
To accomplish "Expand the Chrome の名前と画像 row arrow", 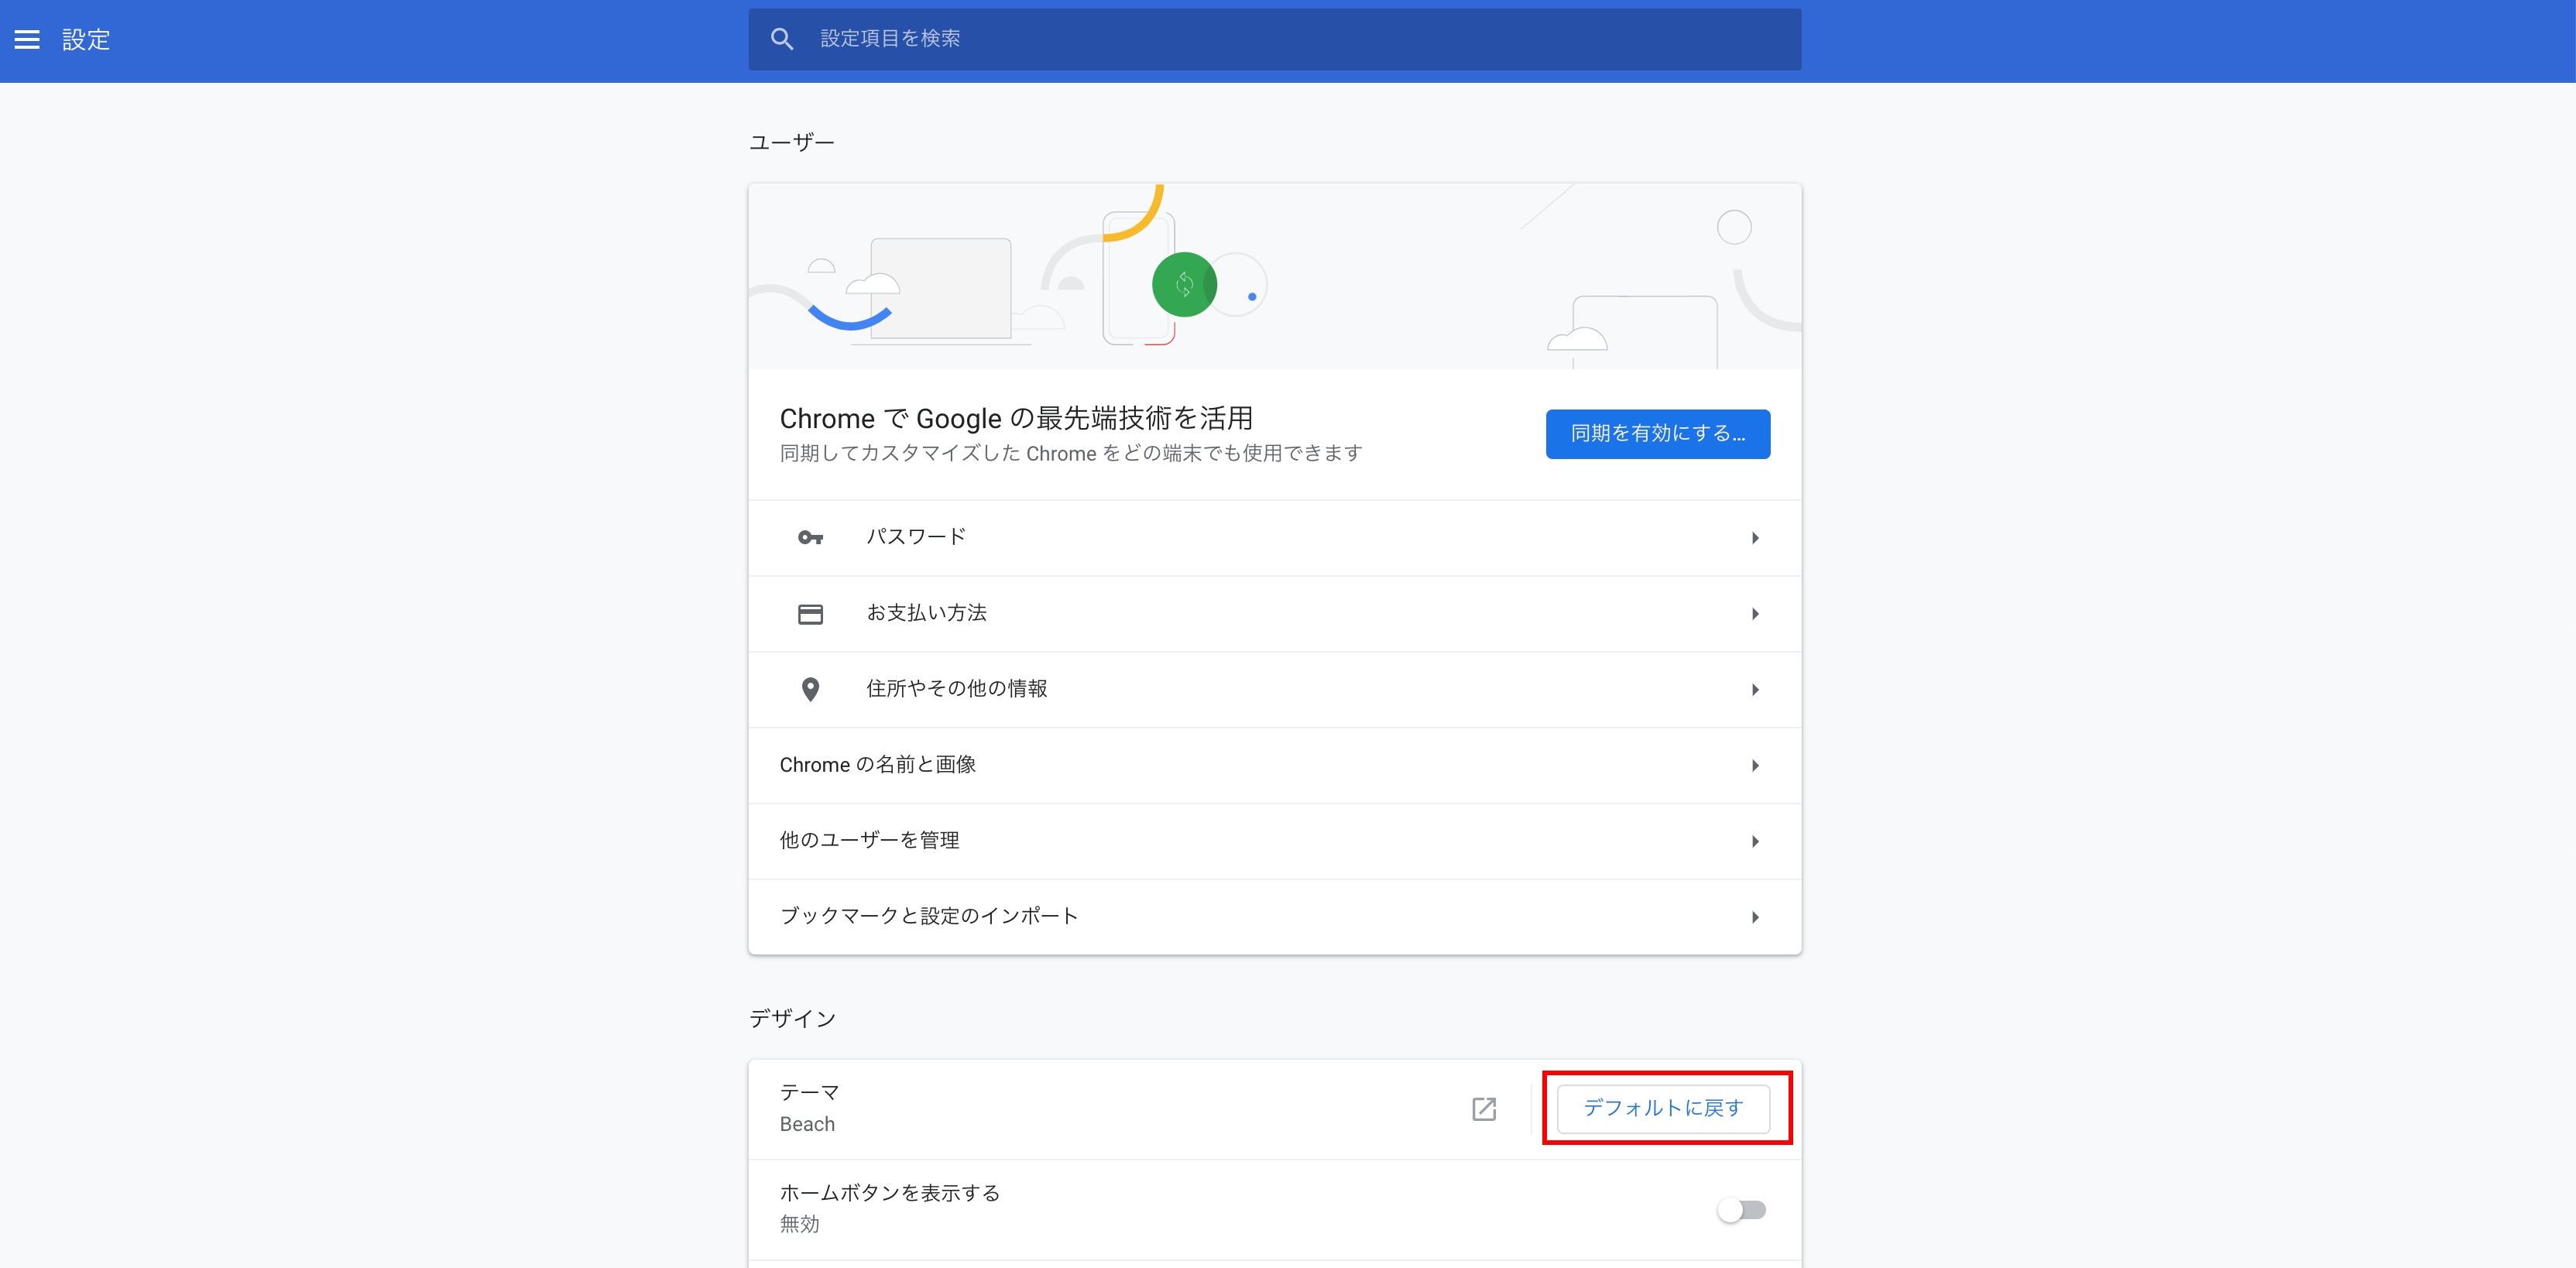I will (1755, 766).
